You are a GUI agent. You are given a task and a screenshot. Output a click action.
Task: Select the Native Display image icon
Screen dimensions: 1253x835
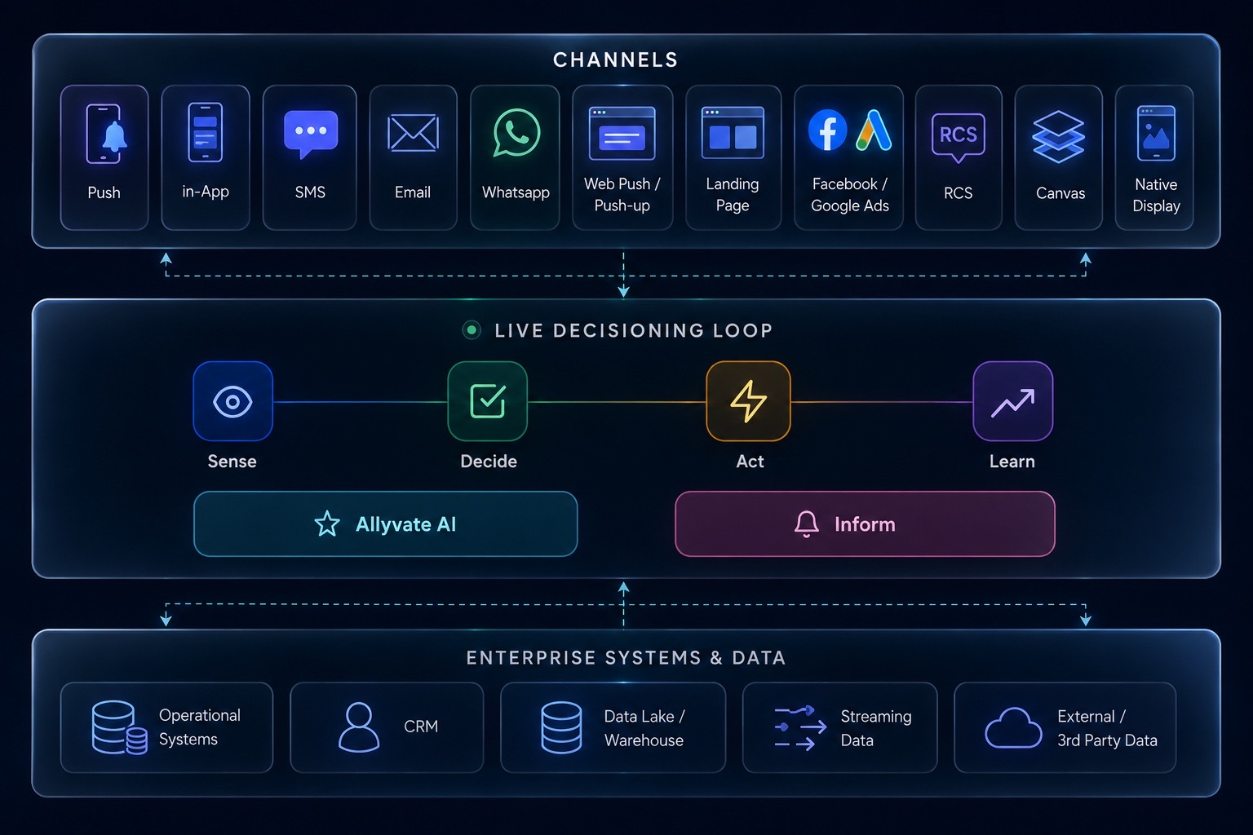coord(1156,134)
